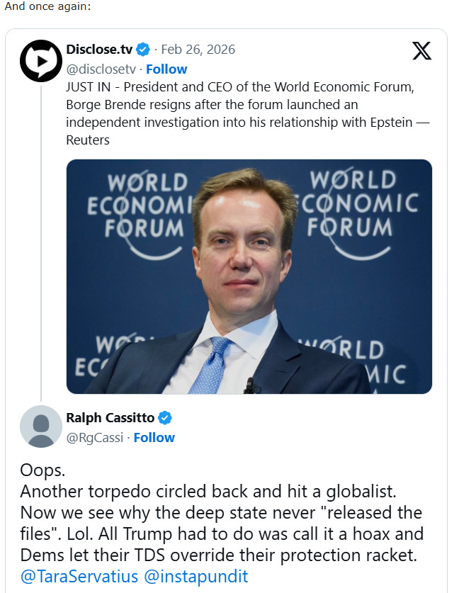
Task: Click the 'And once again:' text
Action: [x=47, y=6]
